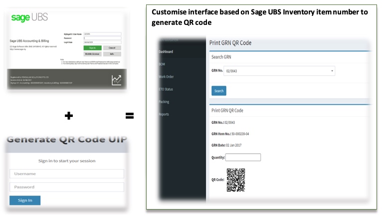Click the GRN Date 02 Jan 2017 text
This screenshot has height=217, width=382.
[x=226, y=145]
